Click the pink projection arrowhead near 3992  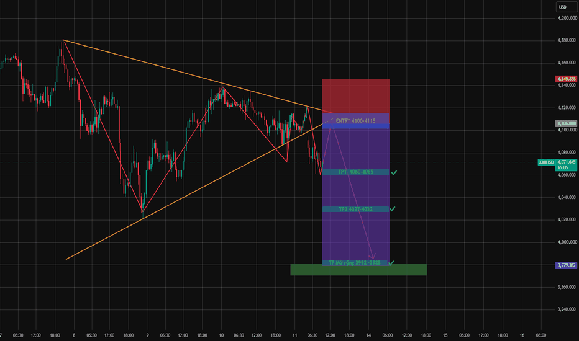pyautogui.click(x=373, y=256)
